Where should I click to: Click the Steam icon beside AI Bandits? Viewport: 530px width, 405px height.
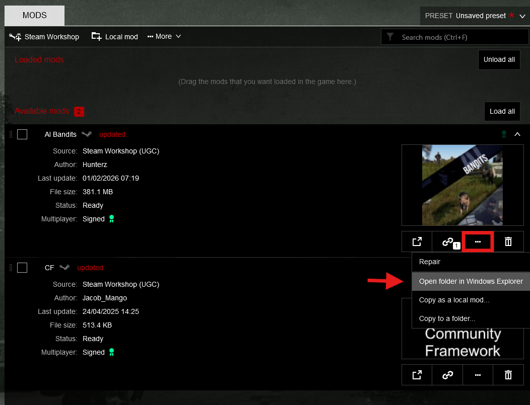tap(87, 134)
